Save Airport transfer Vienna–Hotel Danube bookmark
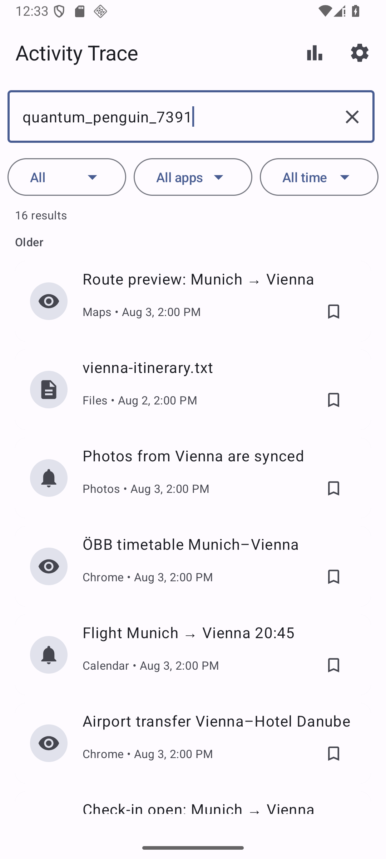386x859 pixels. click(x=333, y=753)
